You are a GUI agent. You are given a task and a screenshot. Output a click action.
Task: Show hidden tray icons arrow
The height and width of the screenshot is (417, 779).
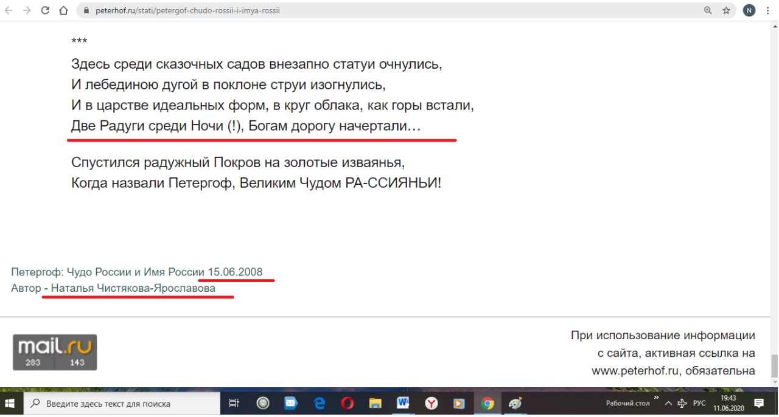[668, 403]
